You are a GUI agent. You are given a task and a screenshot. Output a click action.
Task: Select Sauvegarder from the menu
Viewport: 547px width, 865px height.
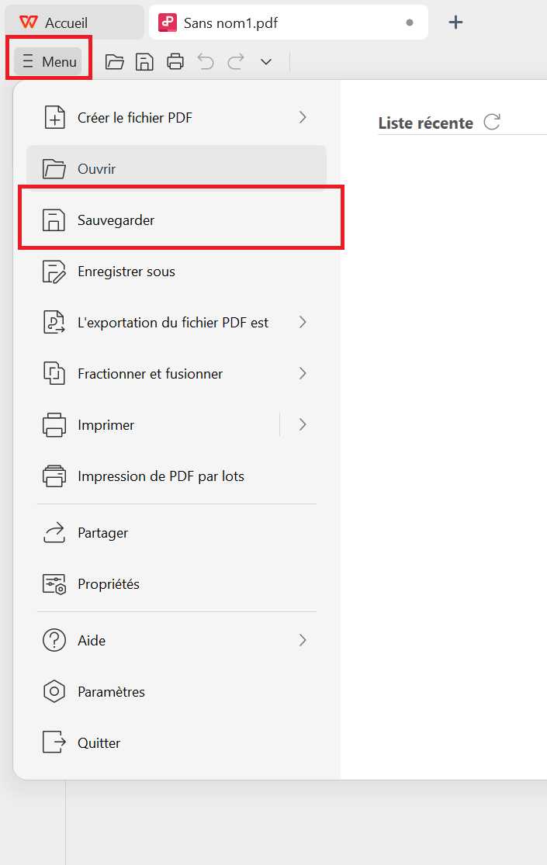pos(116,220)
